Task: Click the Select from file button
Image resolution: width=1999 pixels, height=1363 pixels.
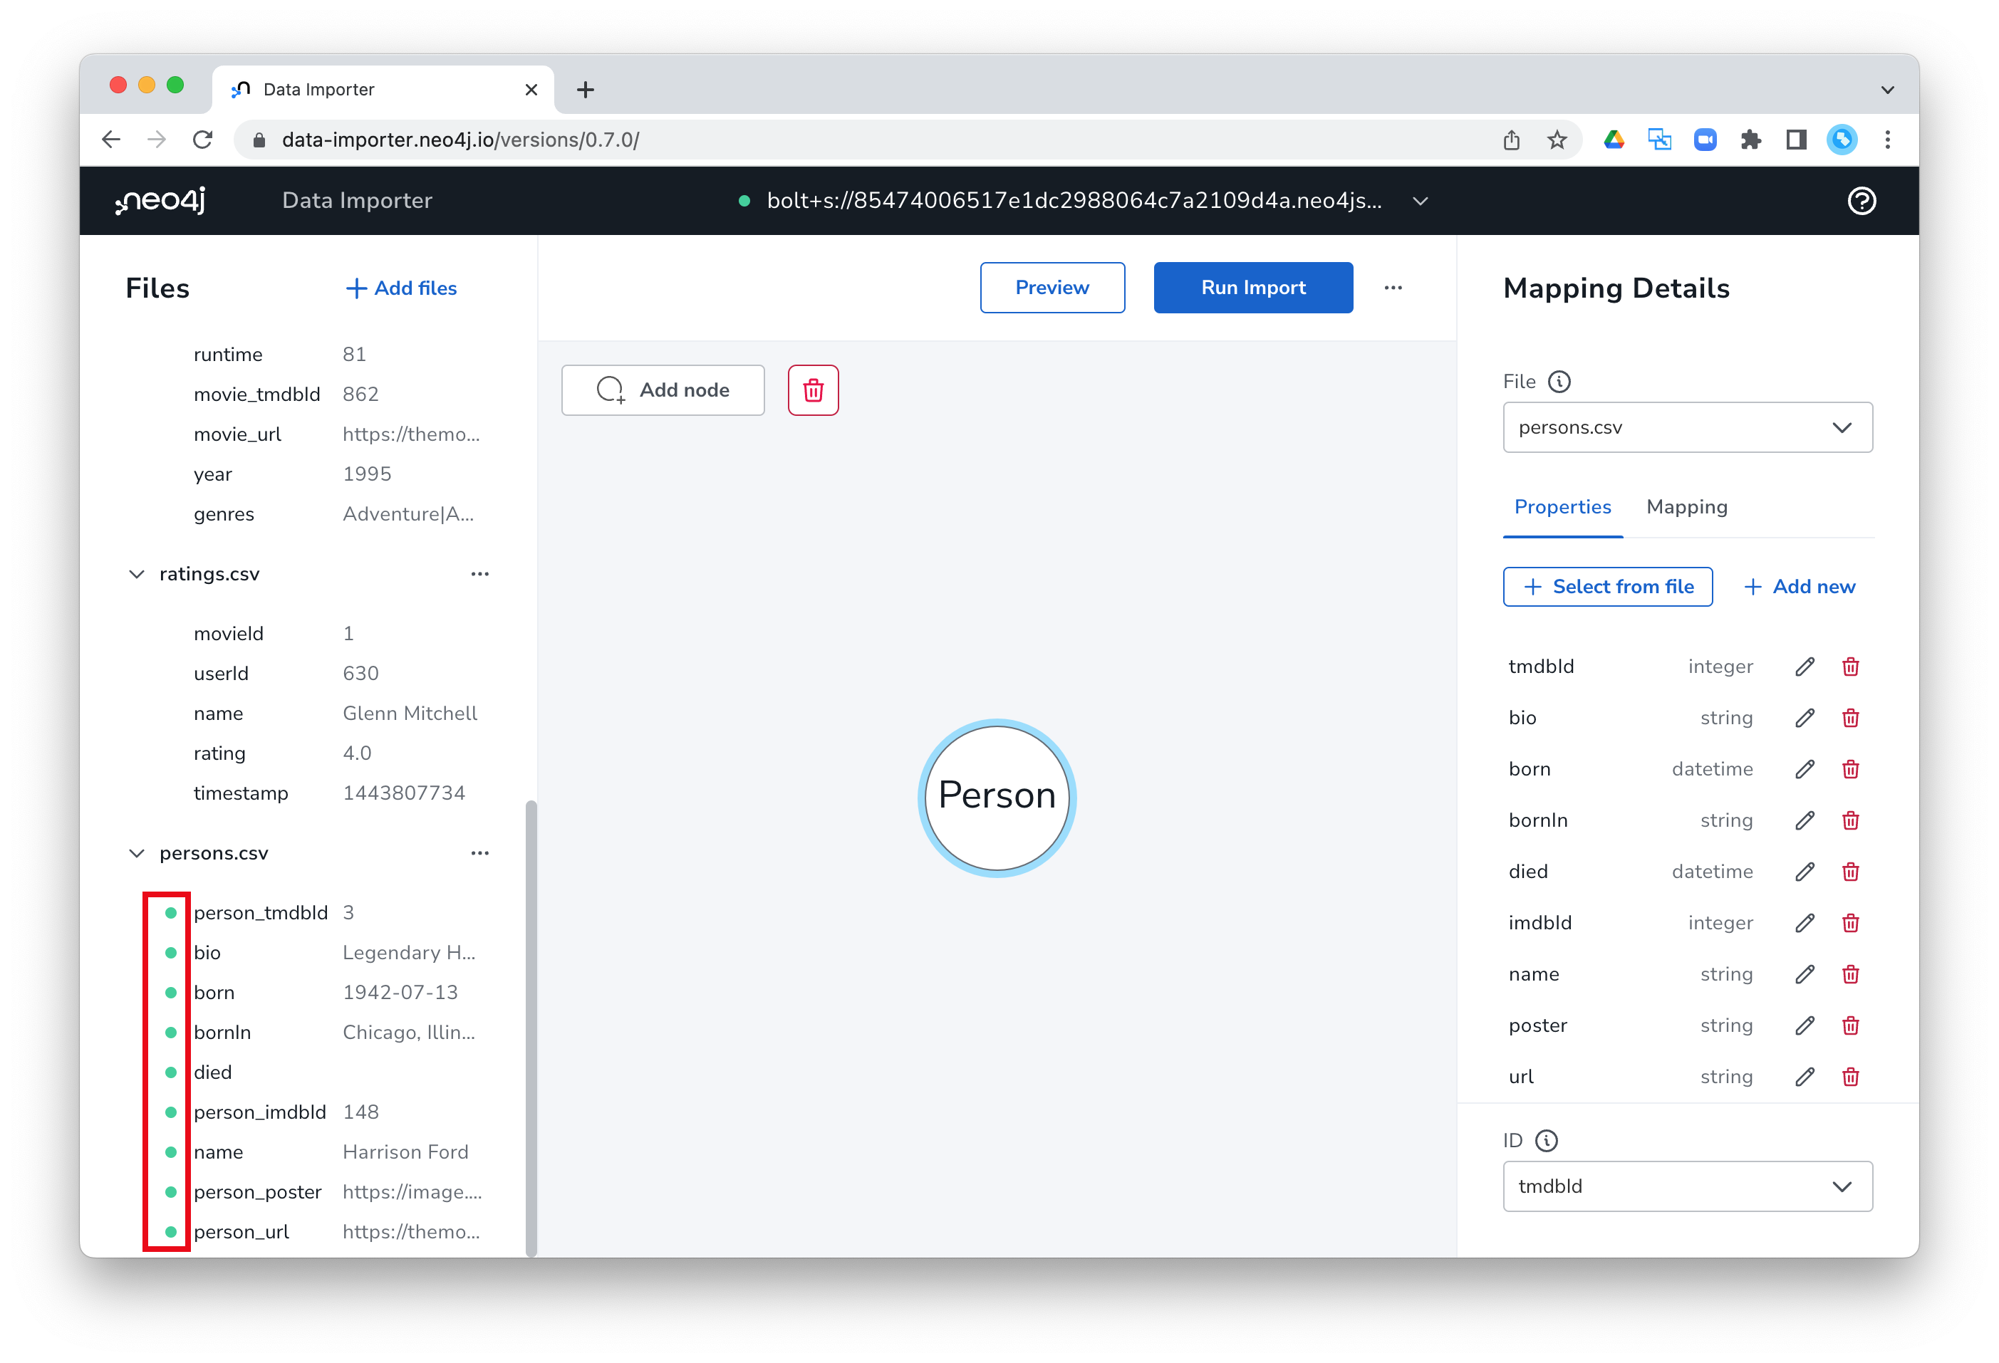Action: [1606, 587]
